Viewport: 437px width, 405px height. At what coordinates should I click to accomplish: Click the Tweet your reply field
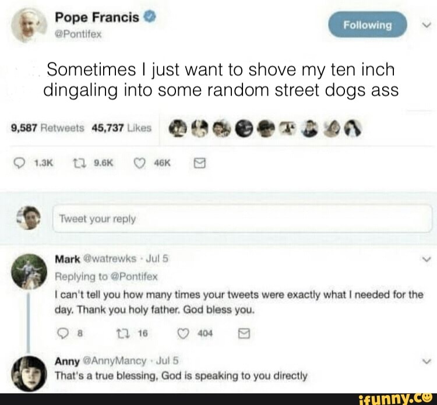tap(242, 219)
